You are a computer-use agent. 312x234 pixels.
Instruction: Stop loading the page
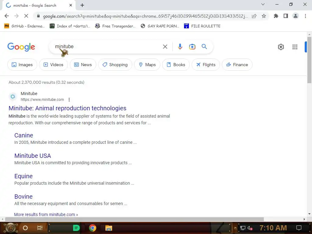[26, 16]
